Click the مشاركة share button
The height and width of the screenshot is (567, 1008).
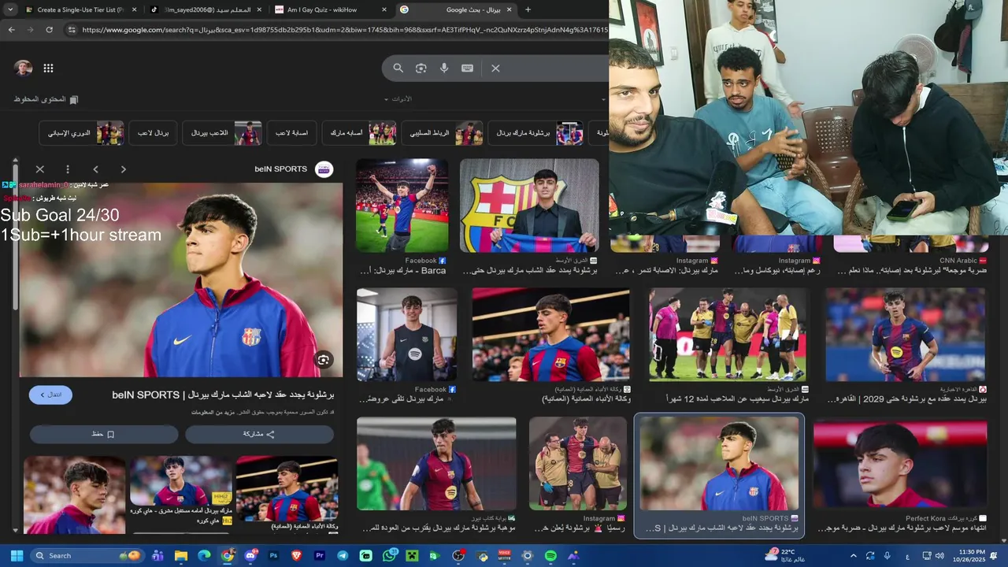pos(259,434)
